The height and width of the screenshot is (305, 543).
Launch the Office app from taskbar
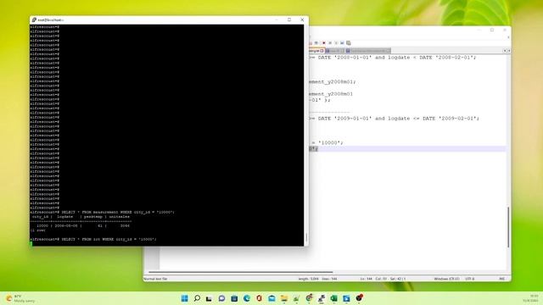[x=259, y=298]
